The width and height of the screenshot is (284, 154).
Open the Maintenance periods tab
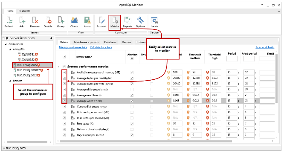87,42
